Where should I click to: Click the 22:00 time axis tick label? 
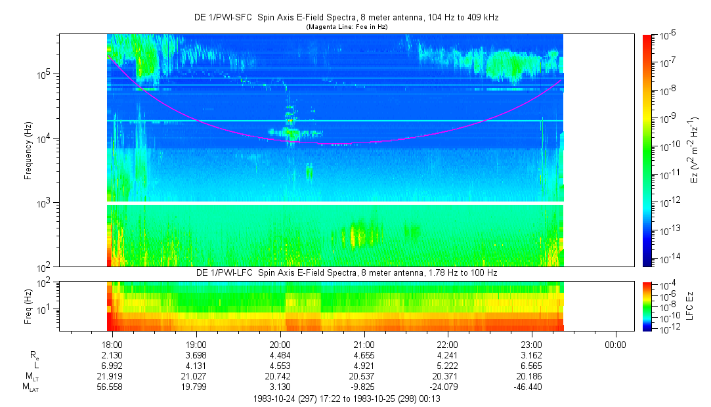click(448, 344)
